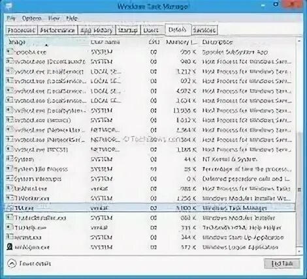
Task: Sort by the User name column header
Action: 105,42
